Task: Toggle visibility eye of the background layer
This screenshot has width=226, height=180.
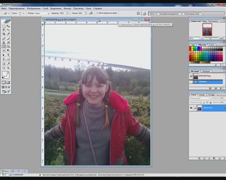Action: pyautogui.click(x=191, y=108)
